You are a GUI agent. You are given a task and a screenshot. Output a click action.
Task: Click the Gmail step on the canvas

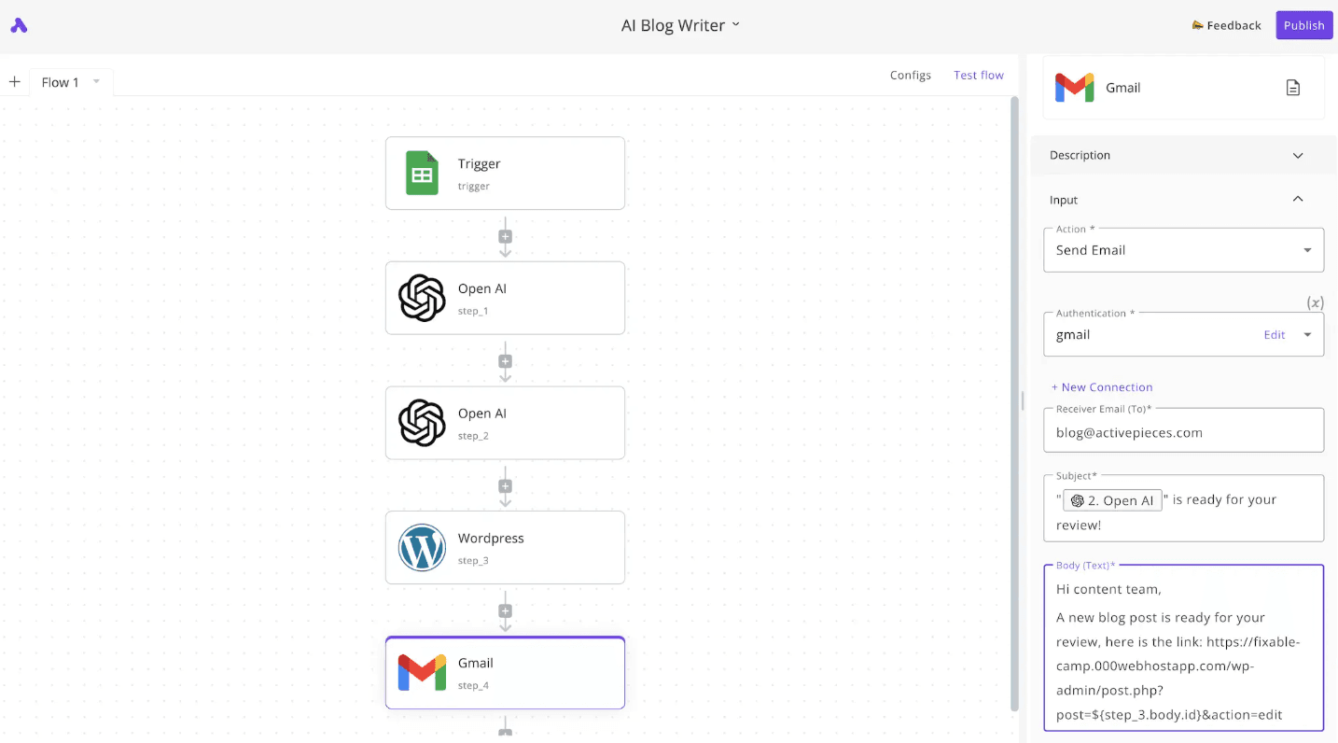pos(505,672)
